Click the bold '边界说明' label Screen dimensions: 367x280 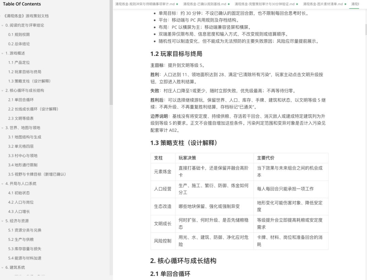[x=159, y=116]
